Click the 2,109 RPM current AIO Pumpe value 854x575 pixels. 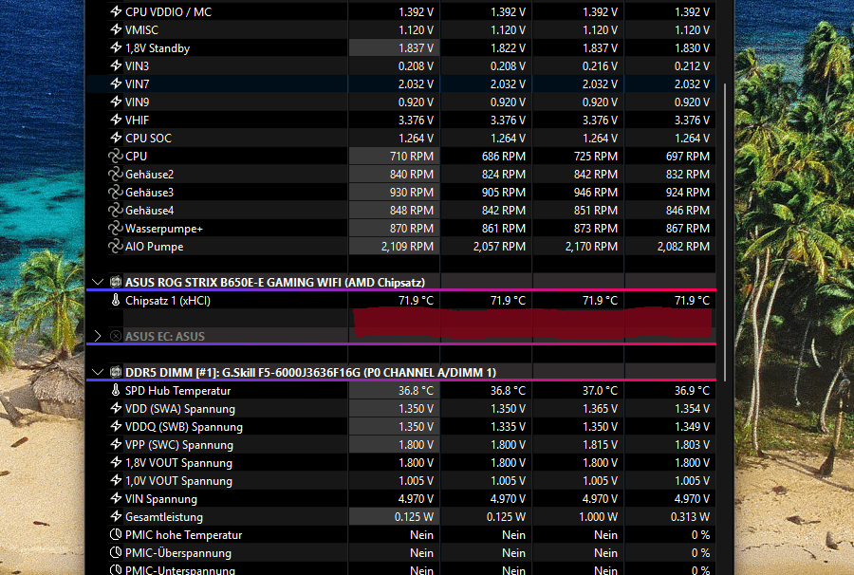click(407, 247)
